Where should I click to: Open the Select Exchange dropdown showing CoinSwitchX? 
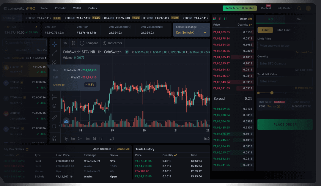pos(191,32)
